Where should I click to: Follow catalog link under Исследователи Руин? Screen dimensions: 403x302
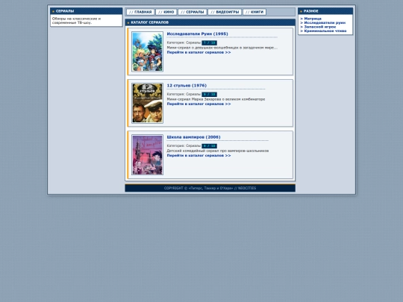199,52
